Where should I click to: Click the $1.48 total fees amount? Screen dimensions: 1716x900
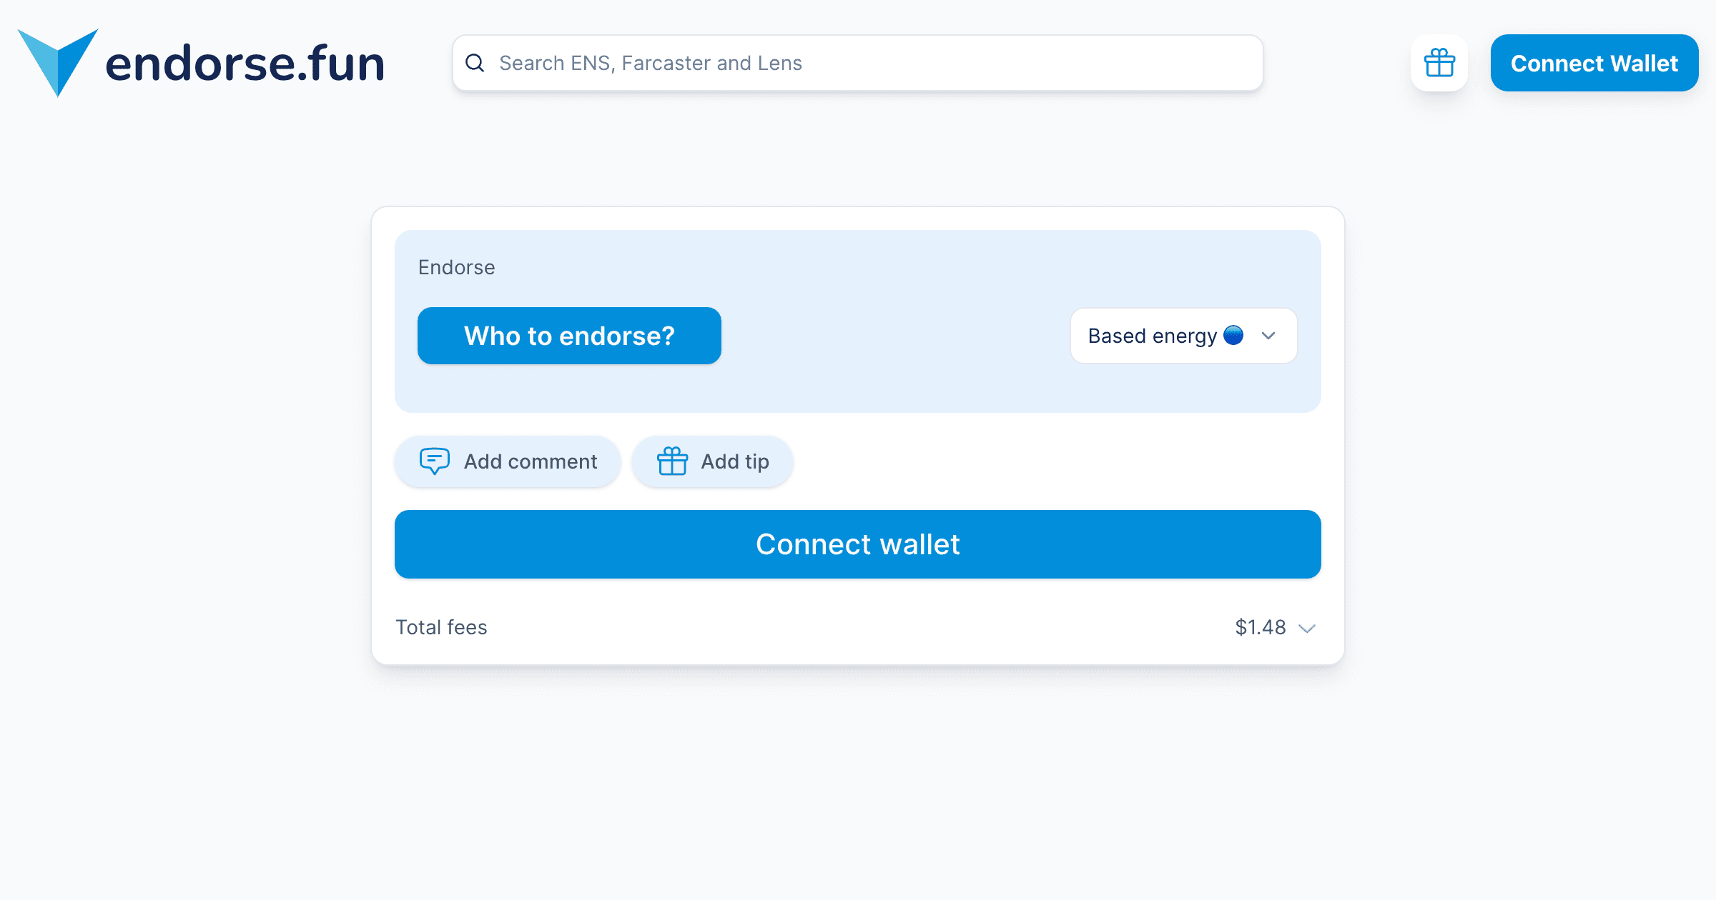click(1260, 627)
